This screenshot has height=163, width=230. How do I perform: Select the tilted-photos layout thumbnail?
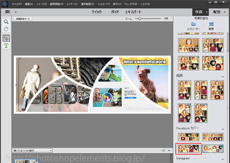point(189,63)
